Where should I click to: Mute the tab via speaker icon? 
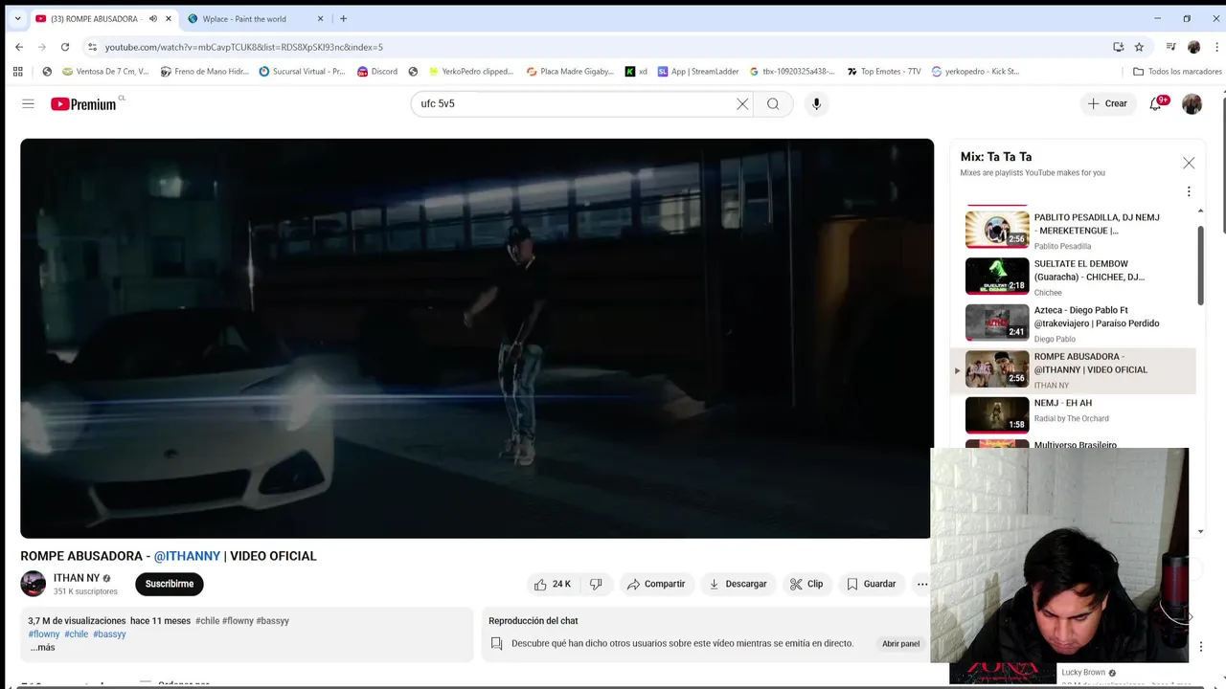(153, 18)
